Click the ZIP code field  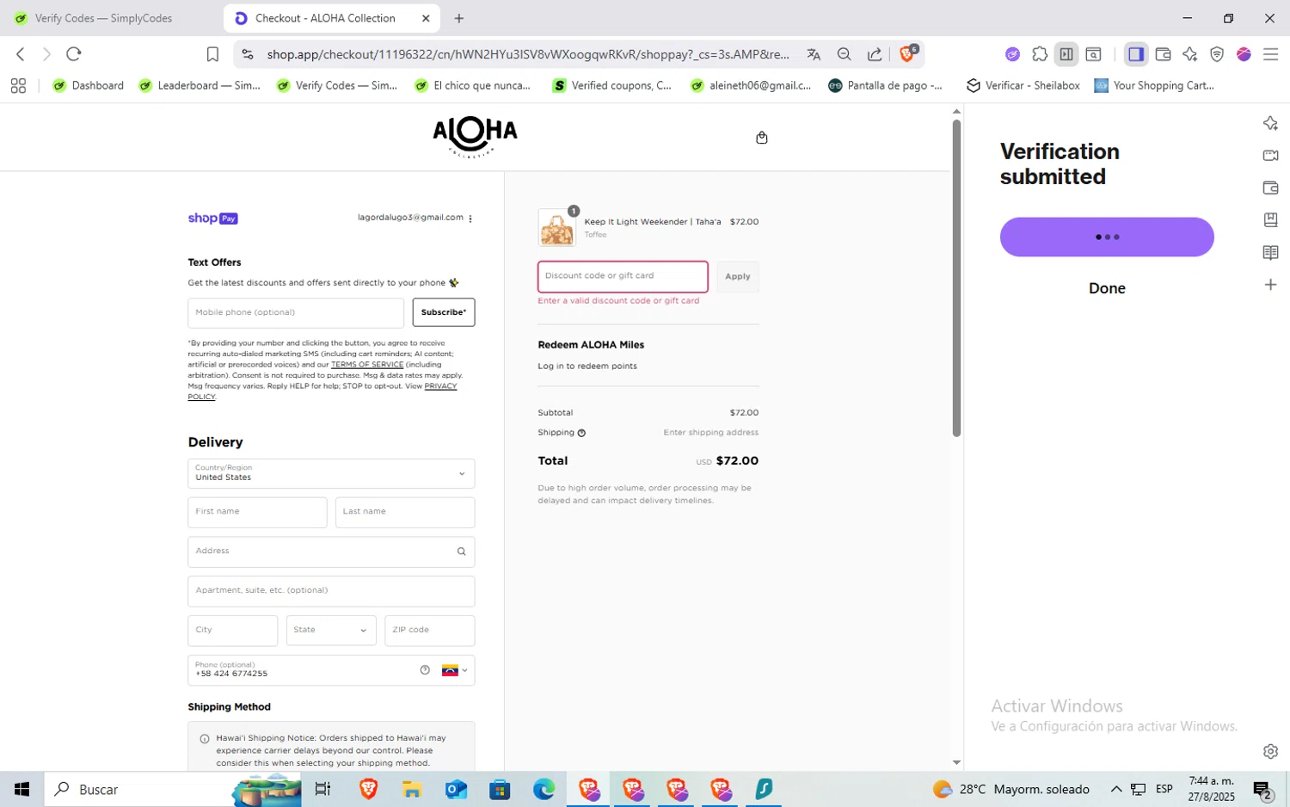coord(429,630)
